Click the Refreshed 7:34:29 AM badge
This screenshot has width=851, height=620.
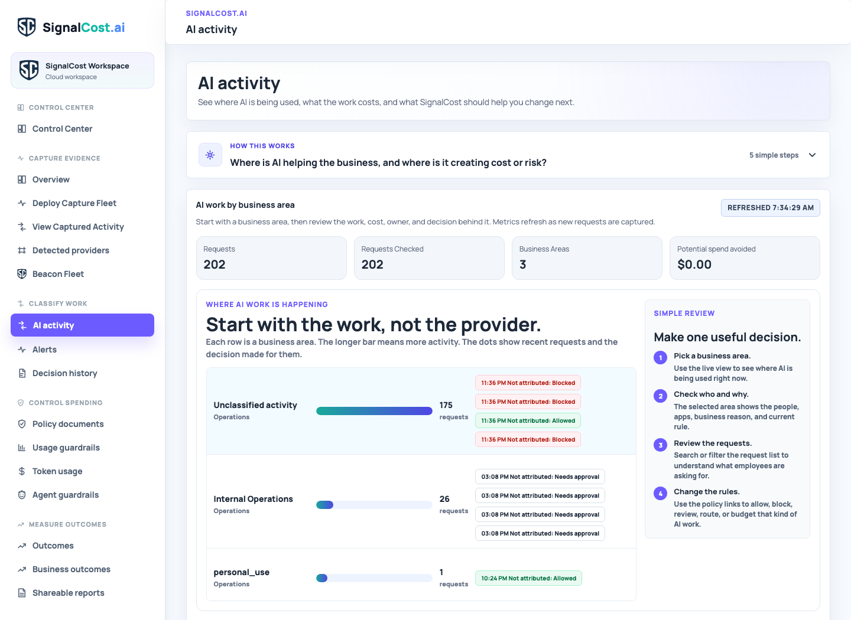pos(770,208)
